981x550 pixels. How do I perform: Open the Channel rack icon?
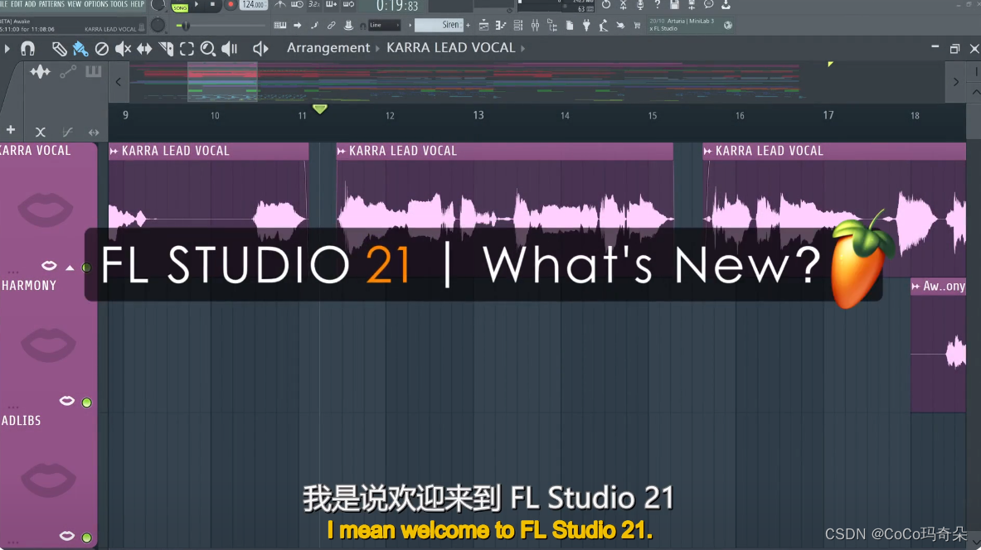tap(518, 25)
